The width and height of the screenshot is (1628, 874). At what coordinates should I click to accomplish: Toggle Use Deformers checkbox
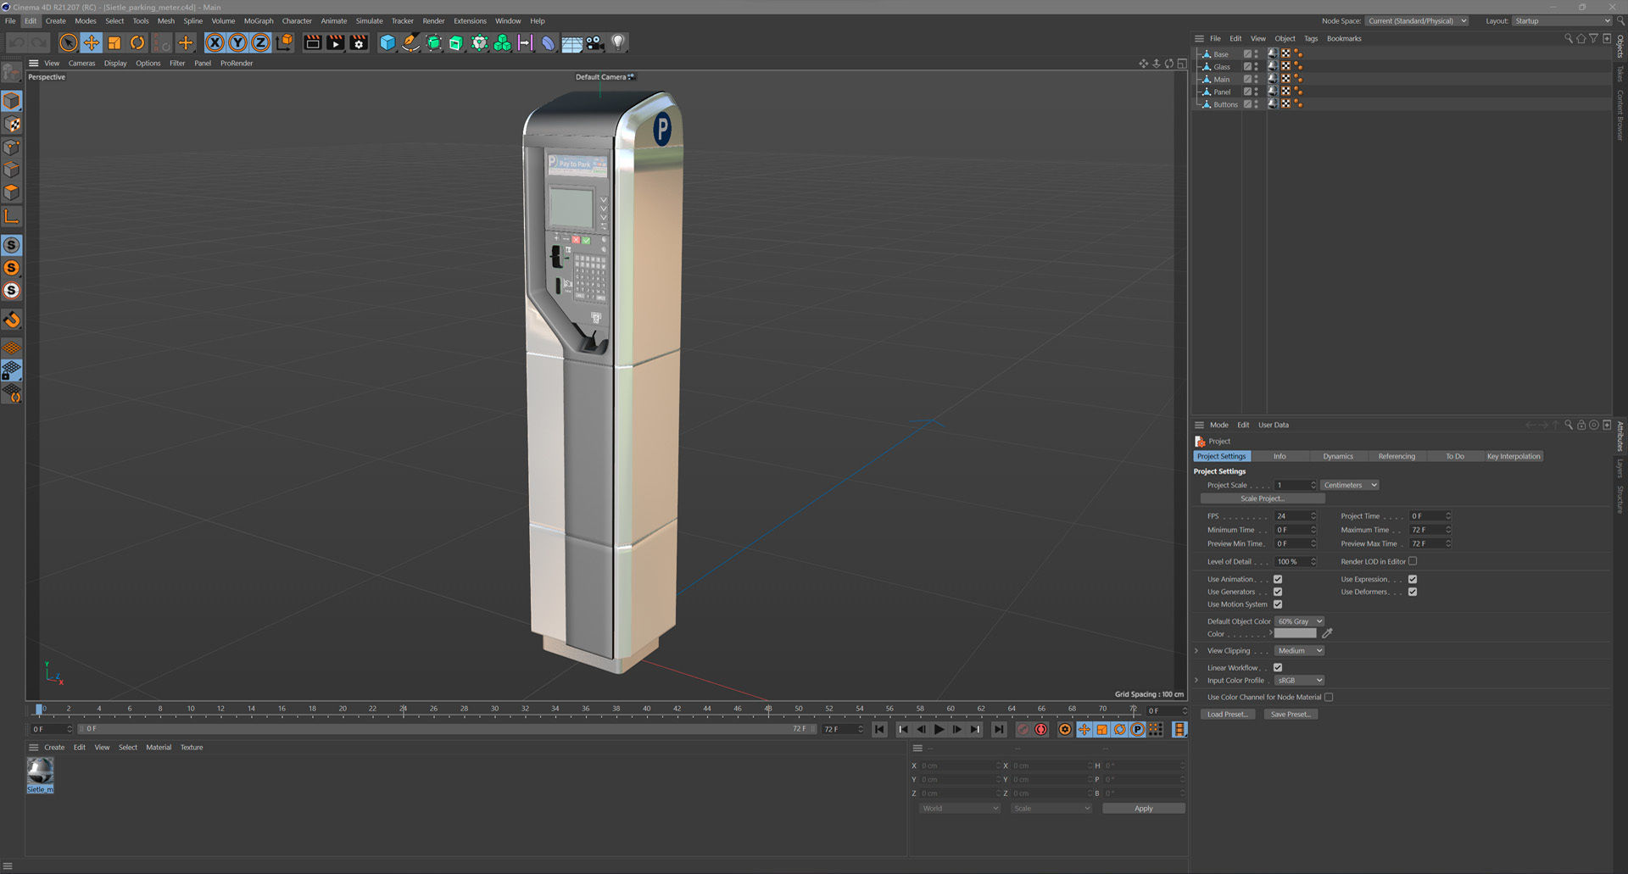pyautogui.click(x=1413, y=592)
